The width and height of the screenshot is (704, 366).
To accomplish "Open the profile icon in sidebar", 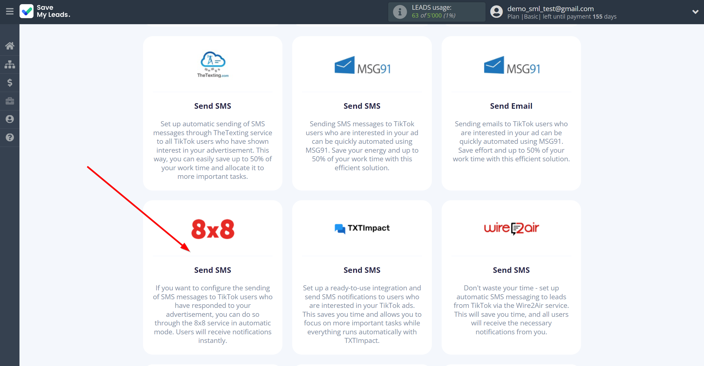I will click(x=10, y=119).
